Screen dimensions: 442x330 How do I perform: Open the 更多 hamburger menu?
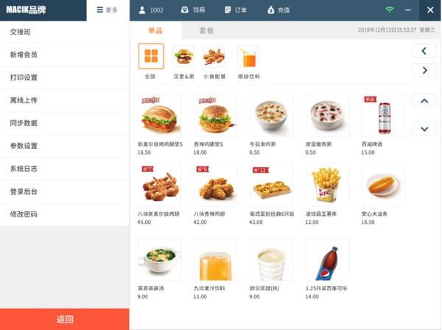(x=108, y=10)
